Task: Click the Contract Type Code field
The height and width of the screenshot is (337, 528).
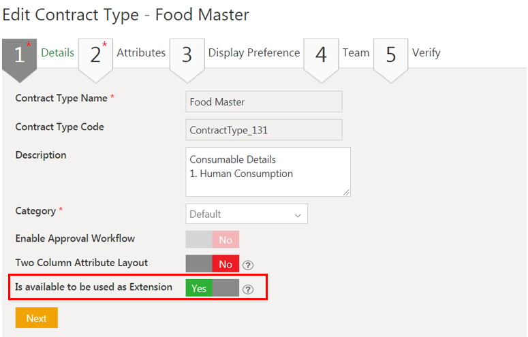Action: point(264,129)
